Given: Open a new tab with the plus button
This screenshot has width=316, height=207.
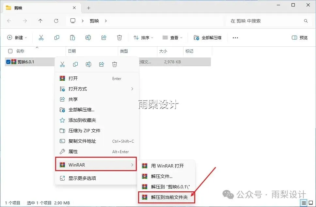Looking at the screenshot, I should click(89, 8).
